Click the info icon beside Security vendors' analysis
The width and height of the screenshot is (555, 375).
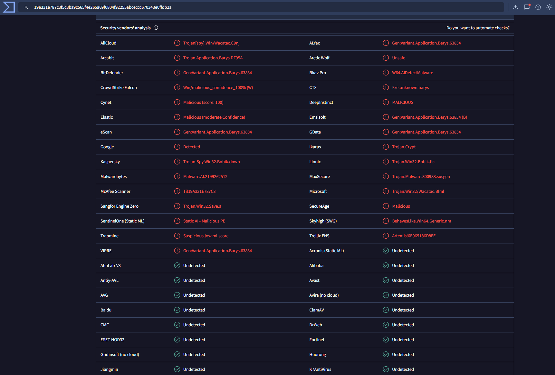156,28
